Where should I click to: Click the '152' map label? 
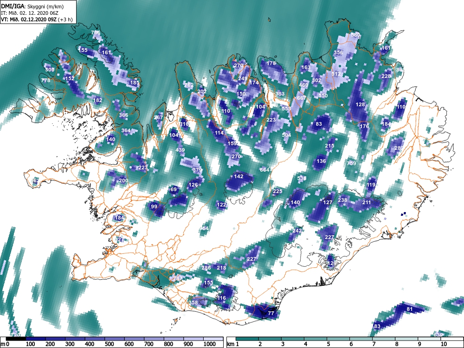click(x=70, y=78)
